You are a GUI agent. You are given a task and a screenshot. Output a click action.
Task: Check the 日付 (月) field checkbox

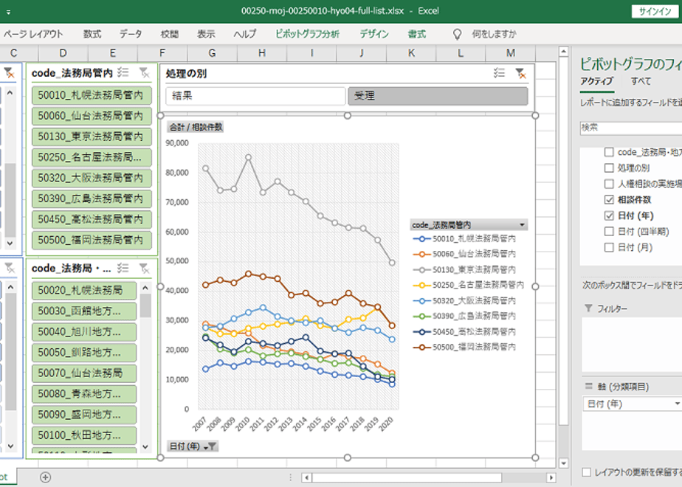(x=609, y=247)
